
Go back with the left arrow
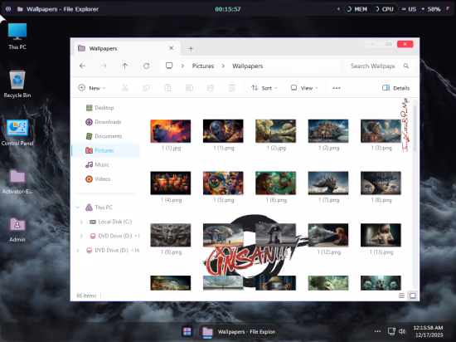coord(82,66)
